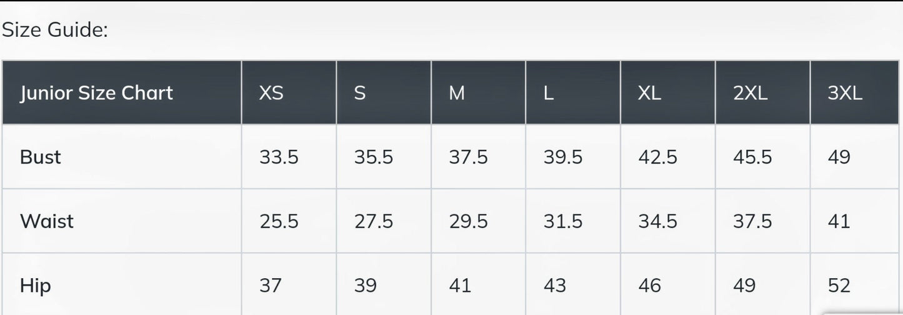Click the 3XL bust value 49
903x315 pixels.
(839, 157)
